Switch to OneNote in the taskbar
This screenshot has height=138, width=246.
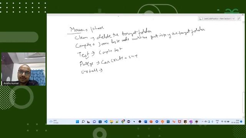coord(191,122)
